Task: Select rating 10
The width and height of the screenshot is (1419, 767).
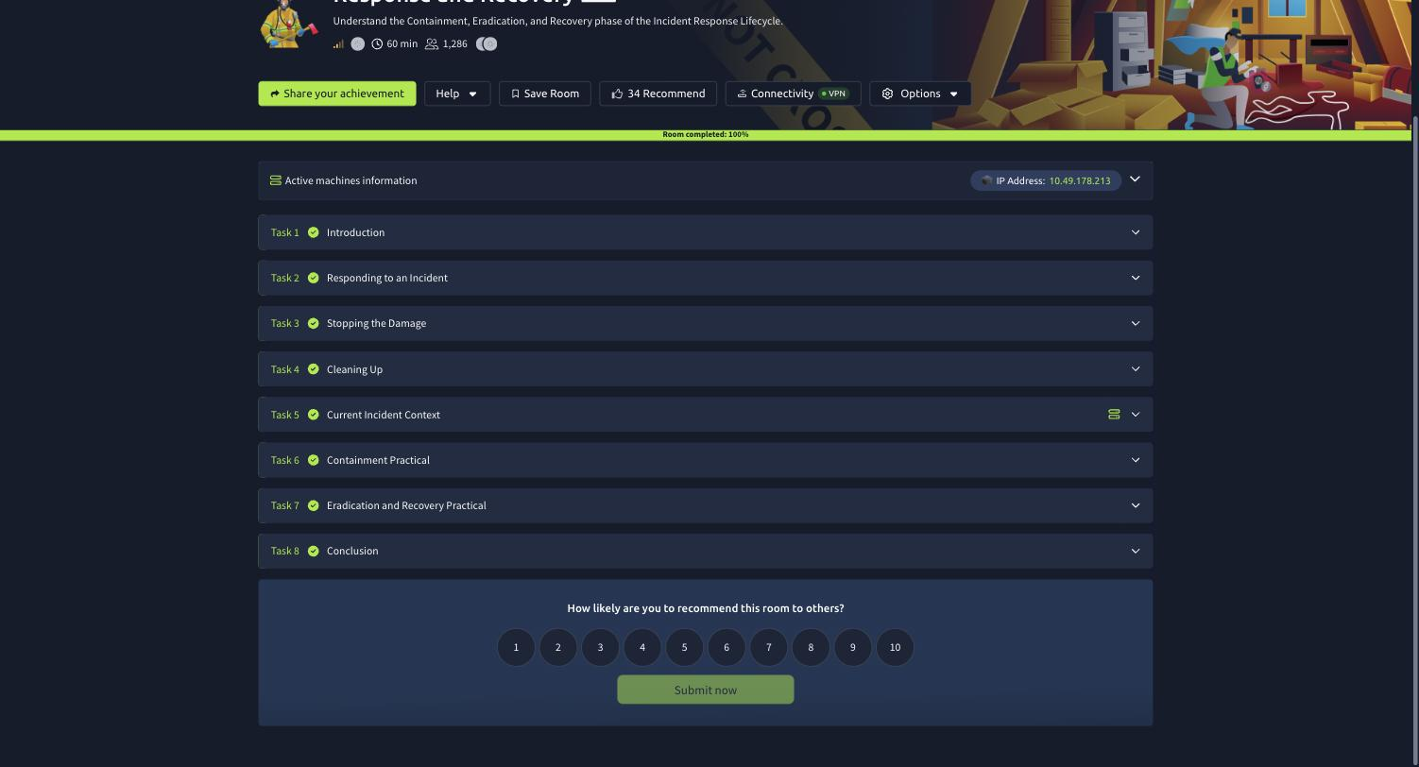Action: 895,647
